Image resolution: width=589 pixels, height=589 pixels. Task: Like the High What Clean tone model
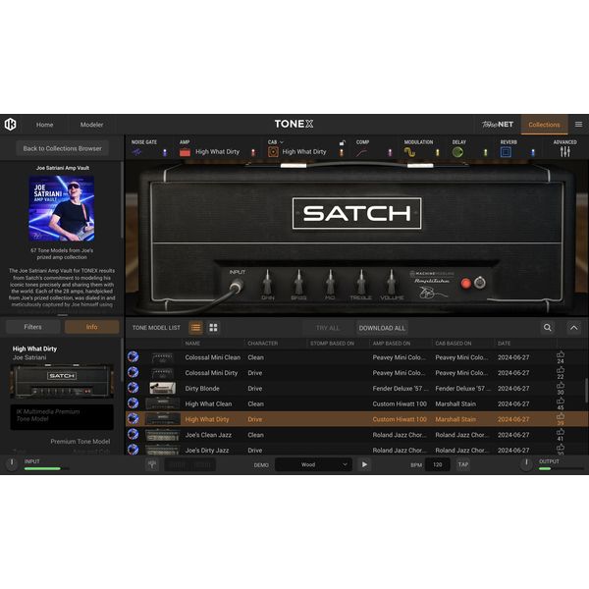561,402
